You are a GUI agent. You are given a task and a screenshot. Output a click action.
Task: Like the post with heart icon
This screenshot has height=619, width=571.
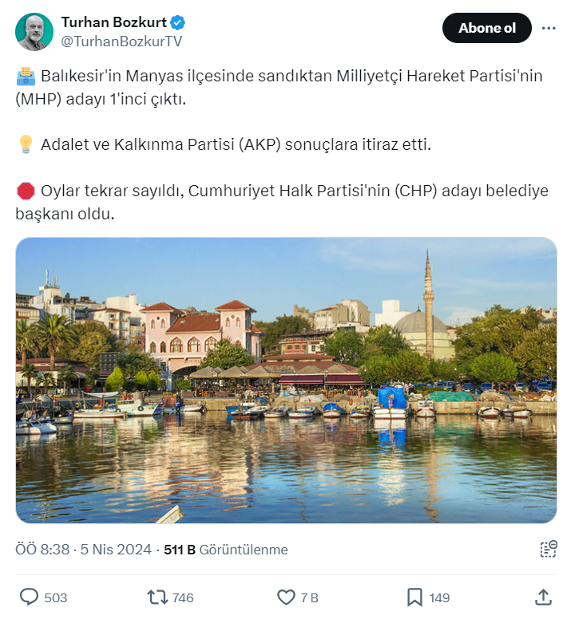(286, 597)
